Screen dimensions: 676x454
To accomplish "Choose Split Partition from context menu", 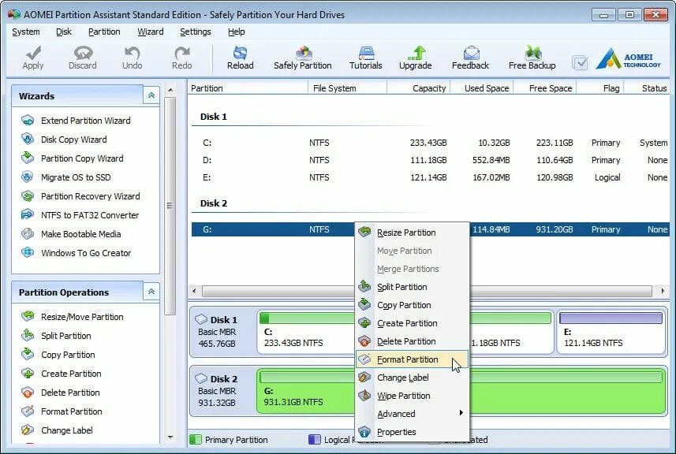I will tap(413, 287).
